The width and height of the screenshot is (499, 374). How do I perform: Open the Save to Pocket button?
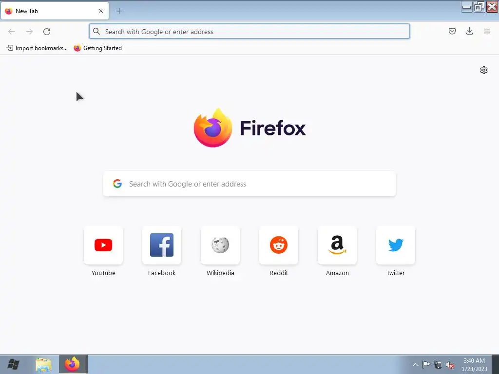point(452,31)
